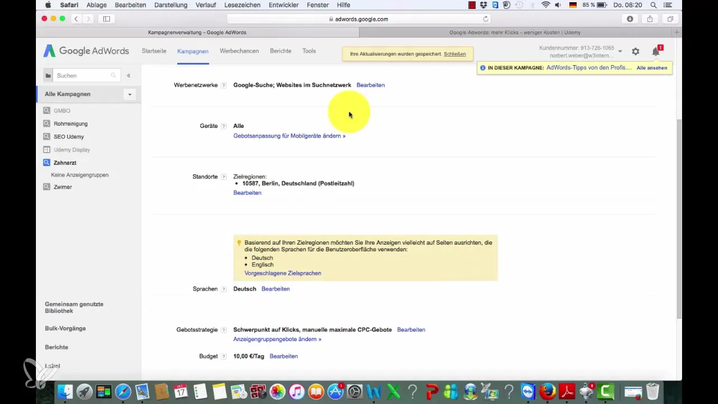
Task: Click Bearbeiten next to Gebotsstrategie
Action: 411,330
